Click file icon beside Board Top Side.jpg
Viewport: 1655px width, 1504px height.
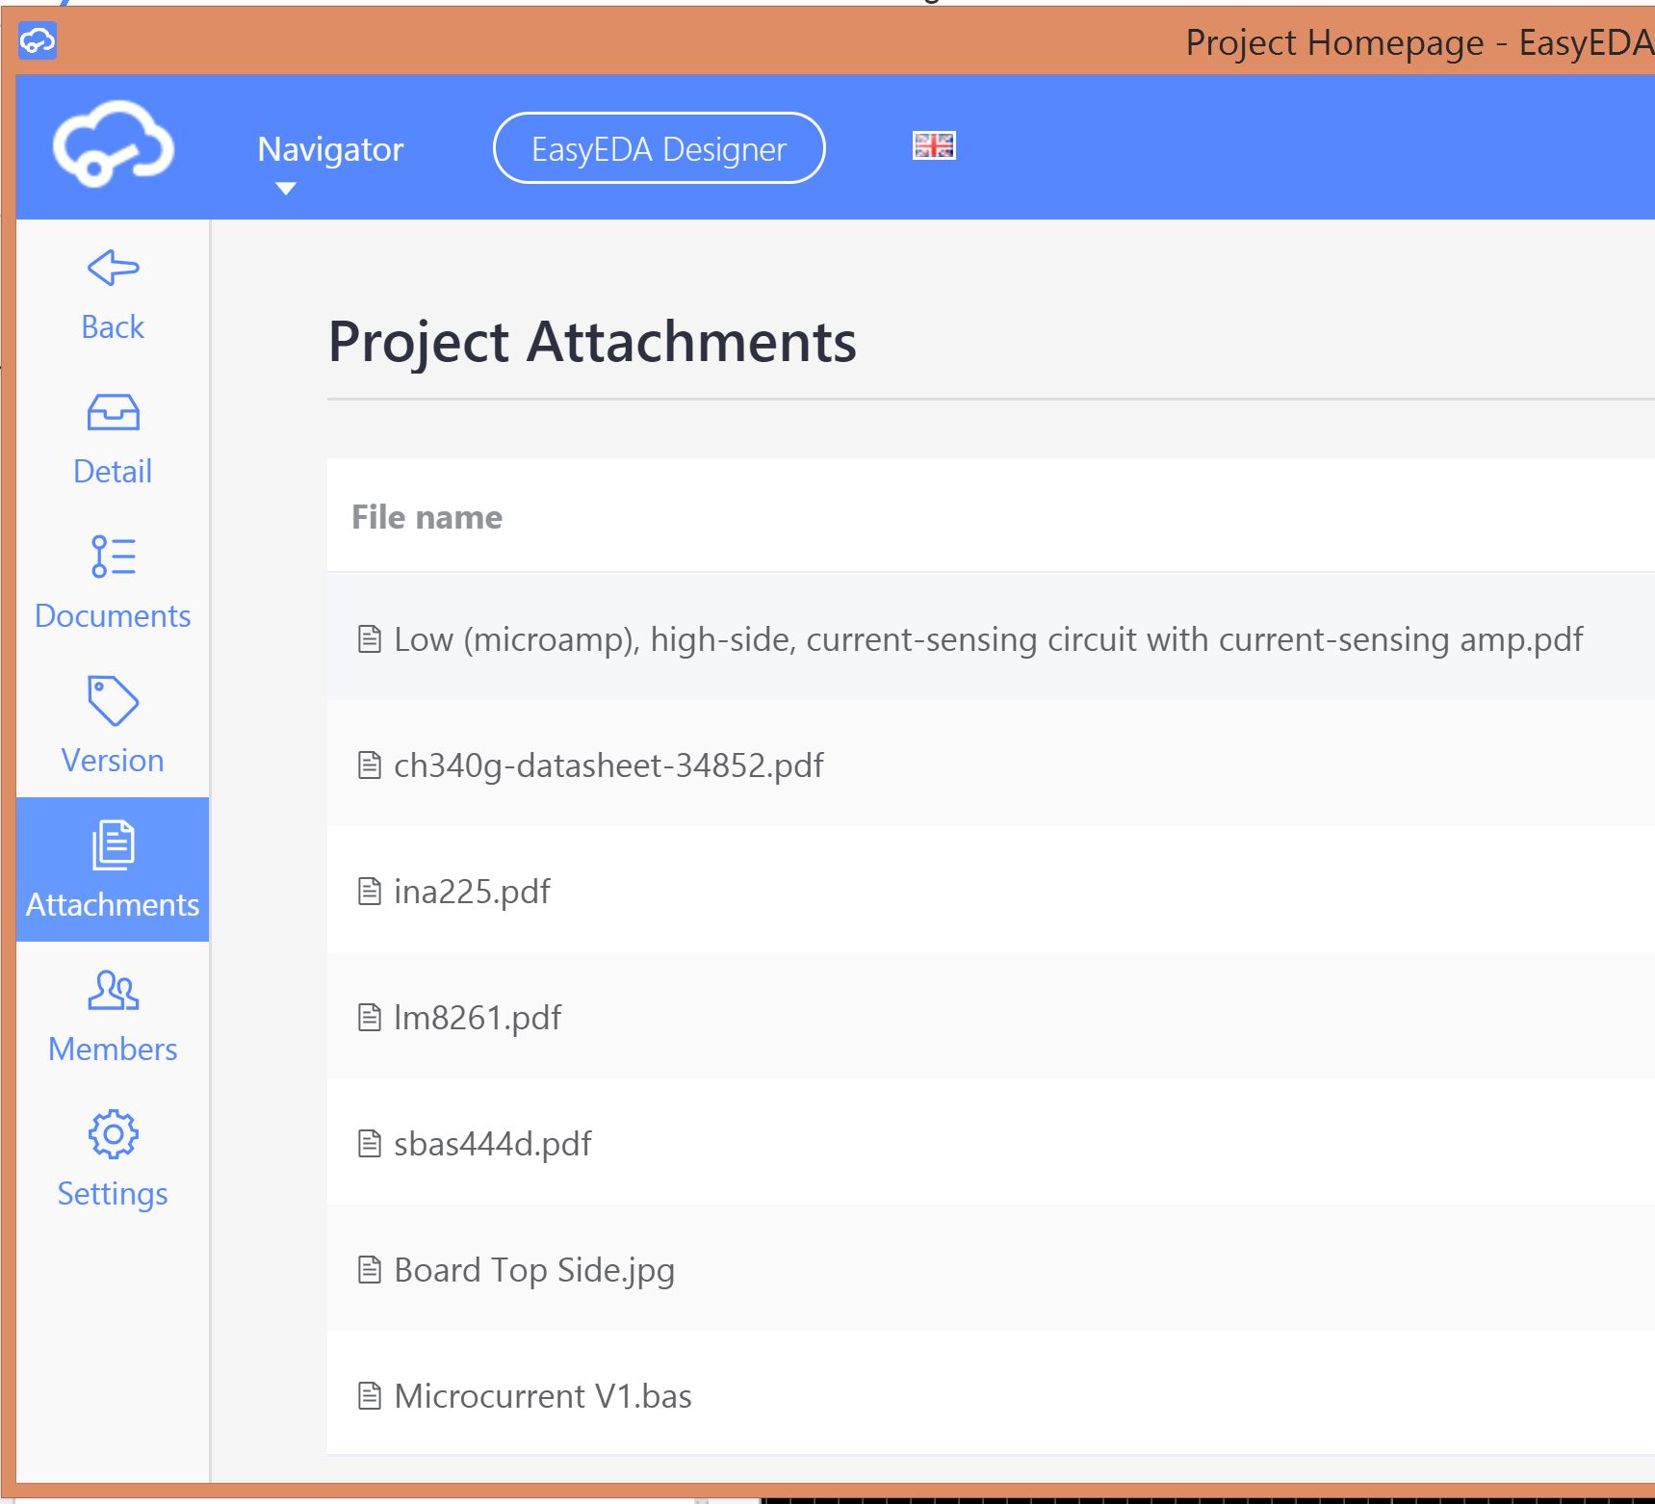click(x=369, y=1270)
